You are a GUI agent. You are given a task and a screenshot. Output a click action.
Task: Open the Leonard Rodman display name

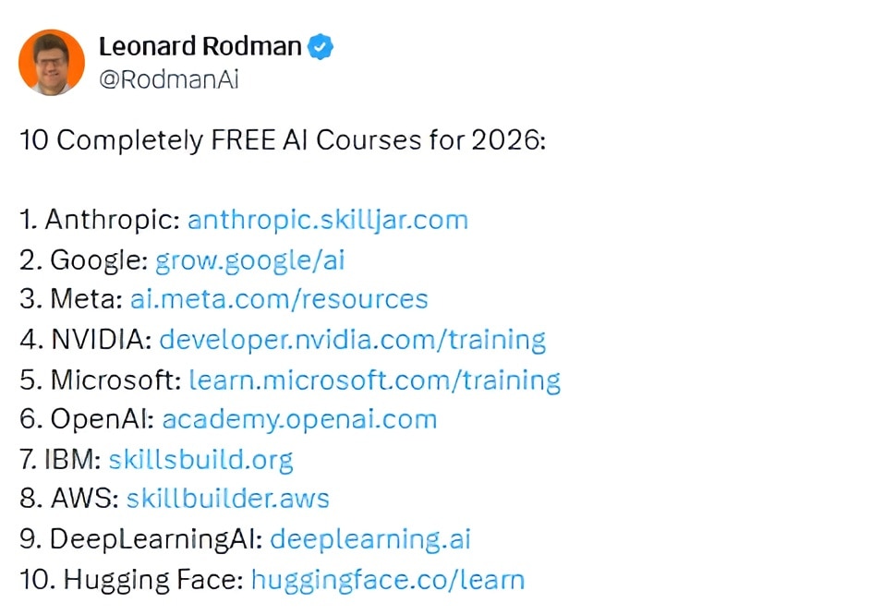pos(200,46)
